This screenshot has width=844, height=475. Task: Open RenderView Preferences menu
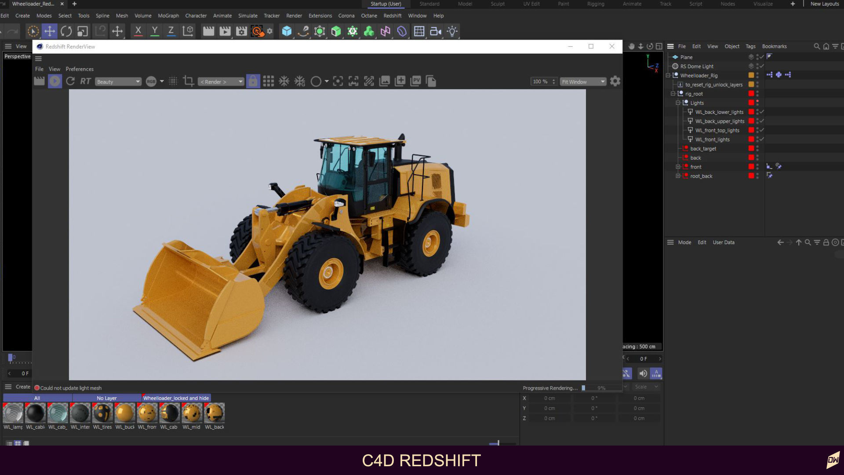pos(80,69)
